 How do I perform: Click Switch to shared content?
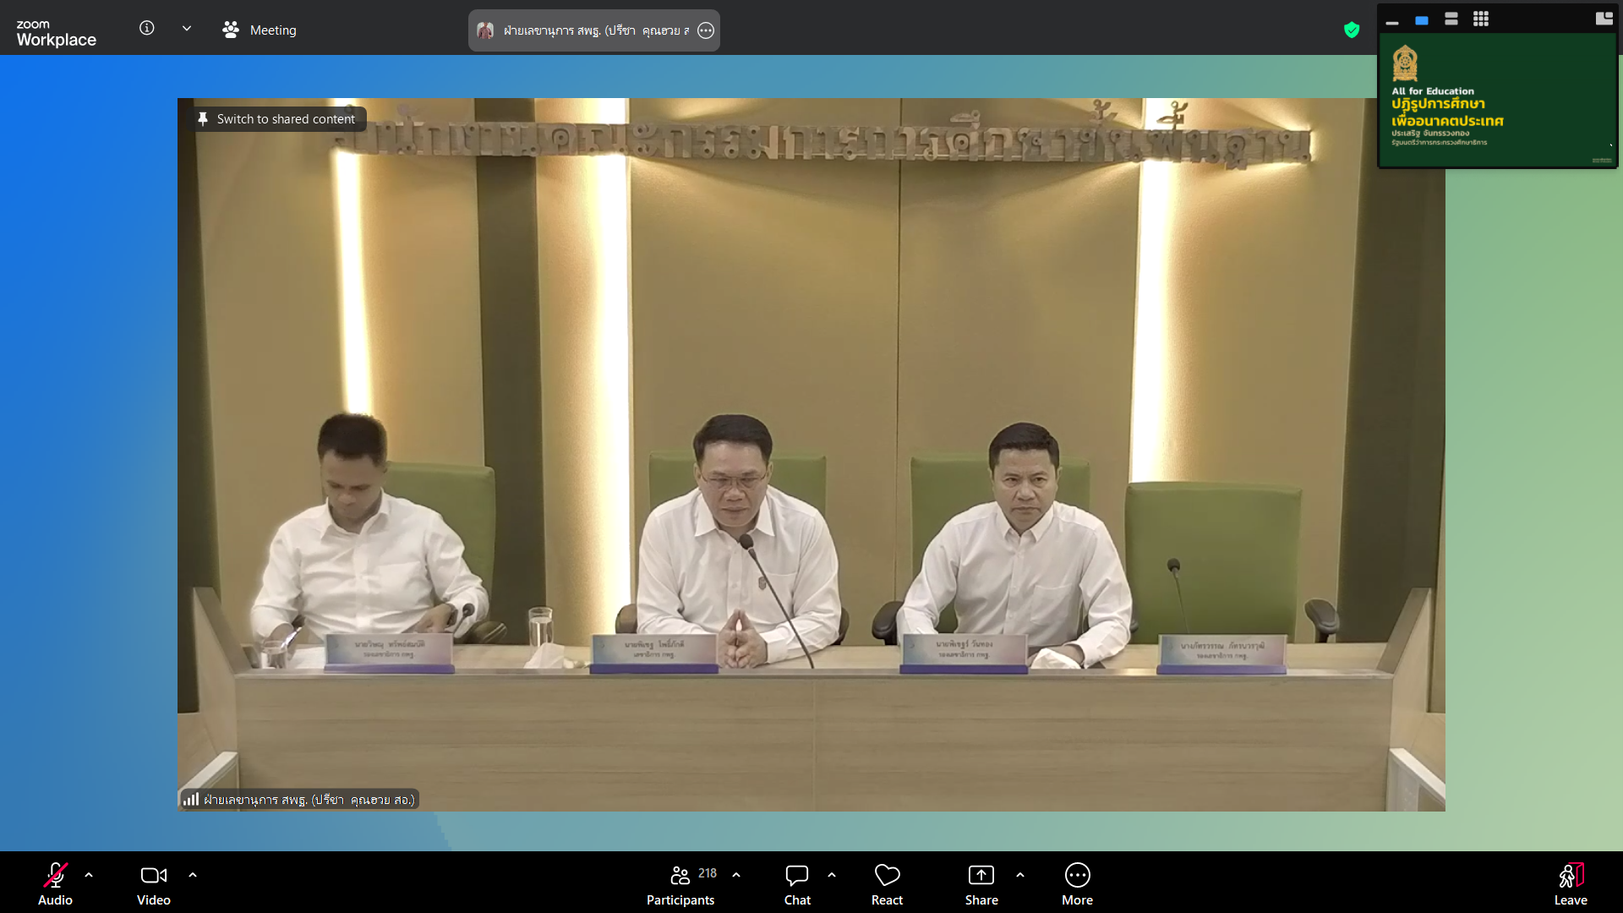[x=277, y=119]
